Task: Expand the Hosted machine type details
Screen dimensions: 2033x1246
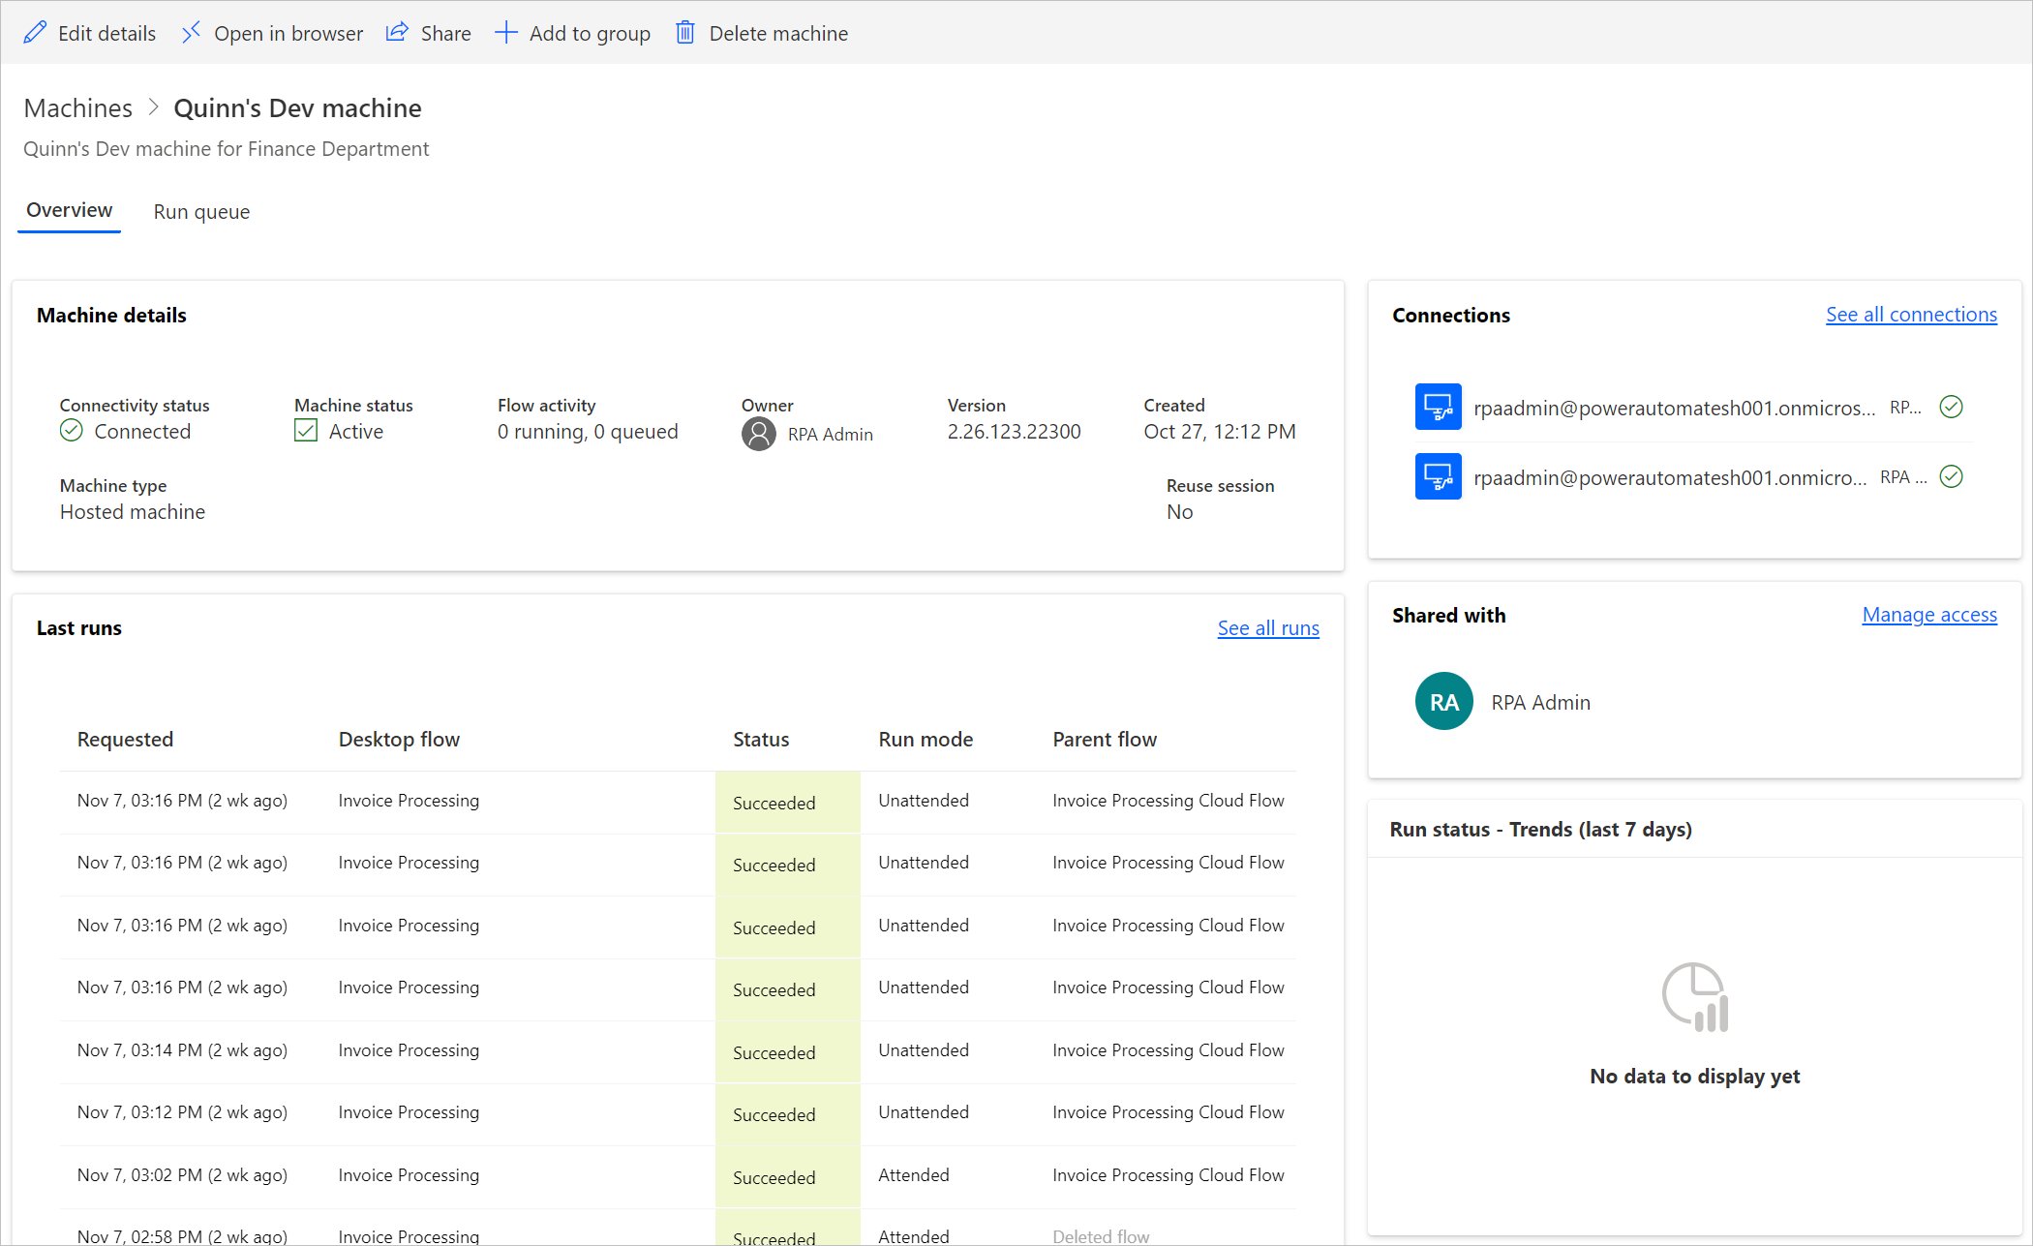Action: click(130, 511)
